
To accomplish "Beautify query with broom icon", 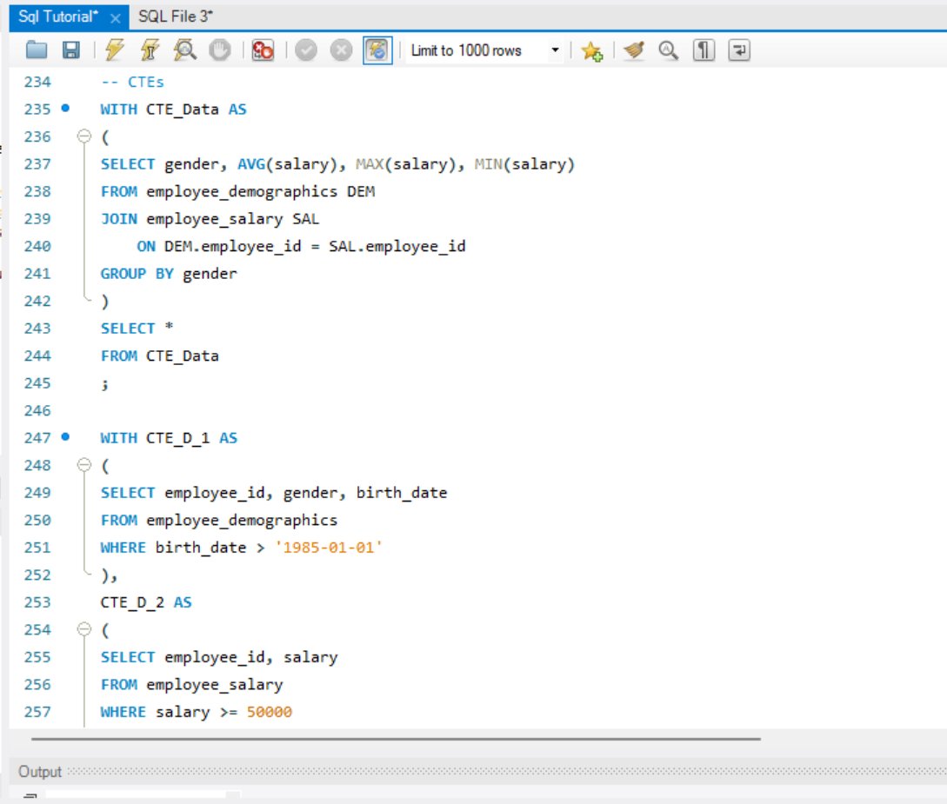I will pos(634,50).
